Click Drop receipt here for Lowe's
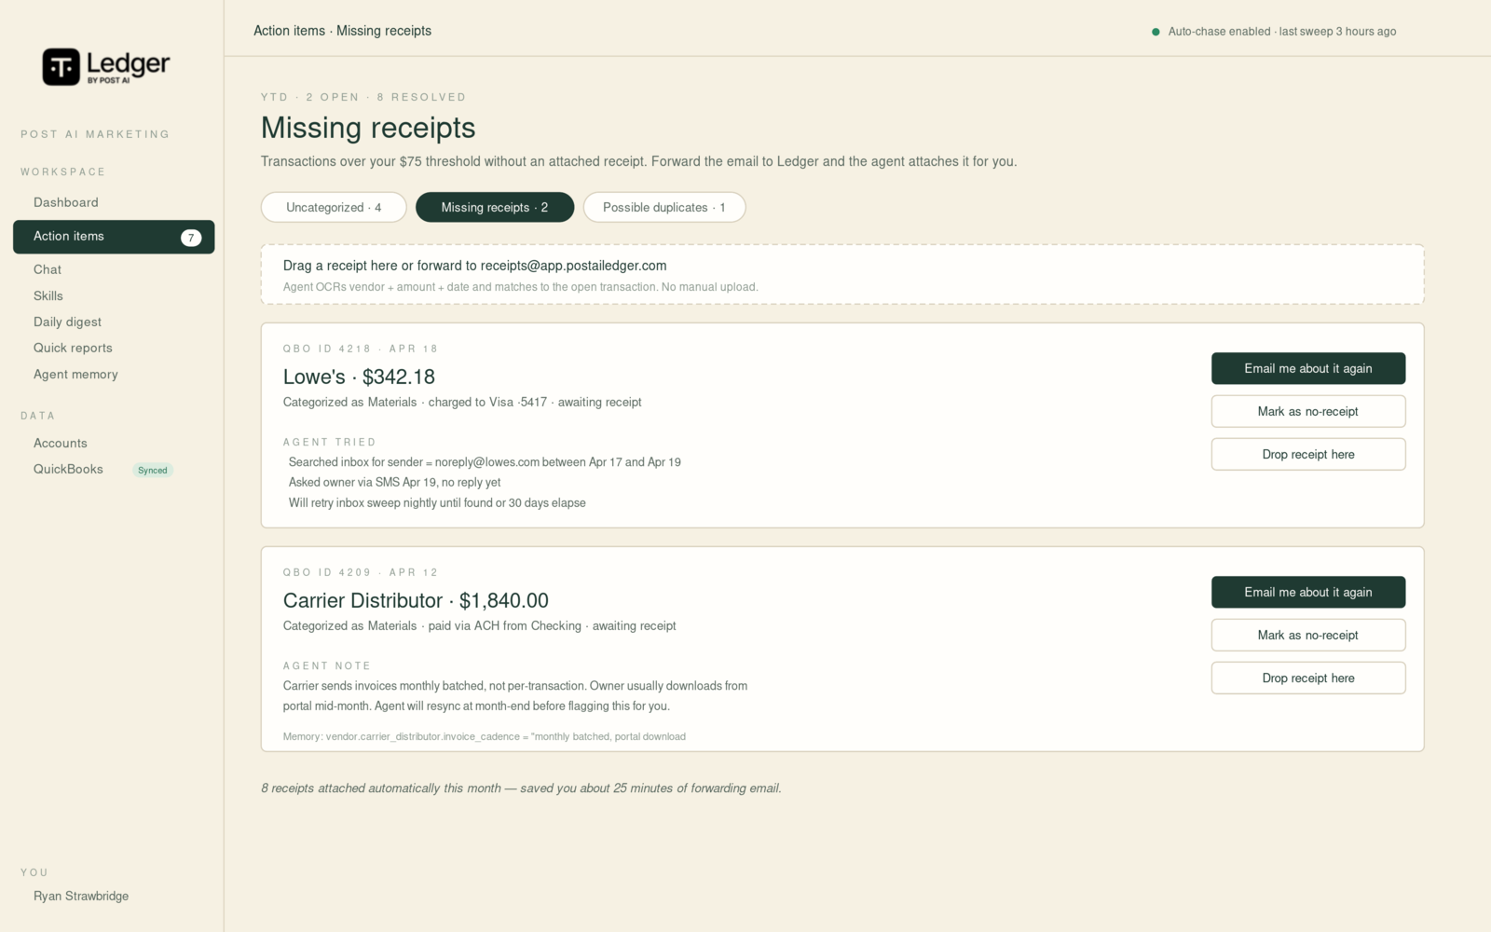The image size is (1491, 932). coord(1308,454)
